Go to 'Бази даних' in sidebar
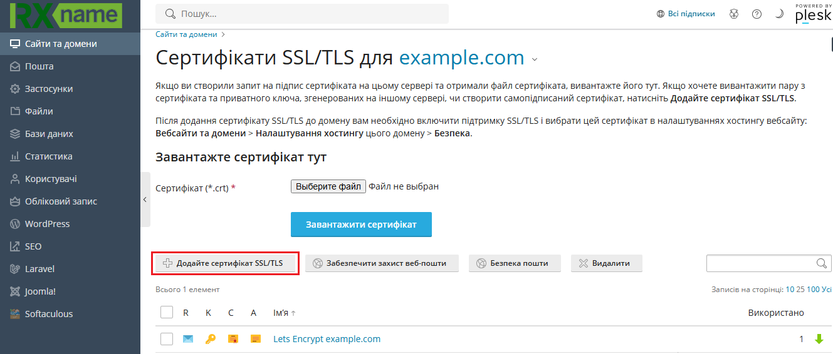Screen dimensions: 833x354 [x=49, y=134]
